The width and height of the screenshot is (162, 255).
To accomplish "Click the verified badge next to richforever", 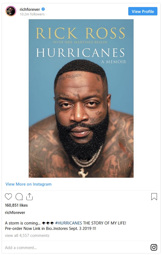I will click(43, 9).
